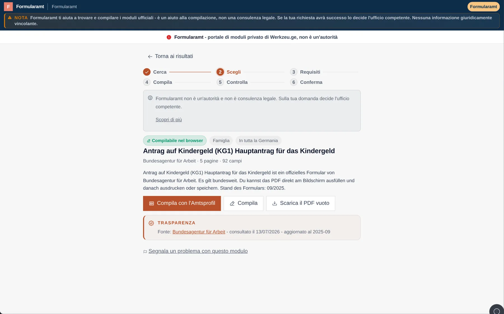
Task: Click Compila con l'Amtsprofil button
Action: pyautogui.click(x=182, y=203)
